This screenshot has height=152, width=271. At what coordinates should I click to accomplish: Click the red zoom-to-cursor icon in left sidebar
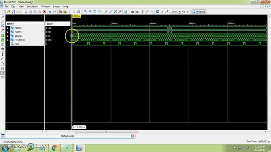[3, 30]
